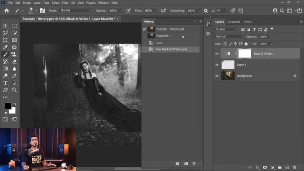The height and width of the screenshot is (171, 304).
Task: Add layer style fx icon
Action: 257,167
